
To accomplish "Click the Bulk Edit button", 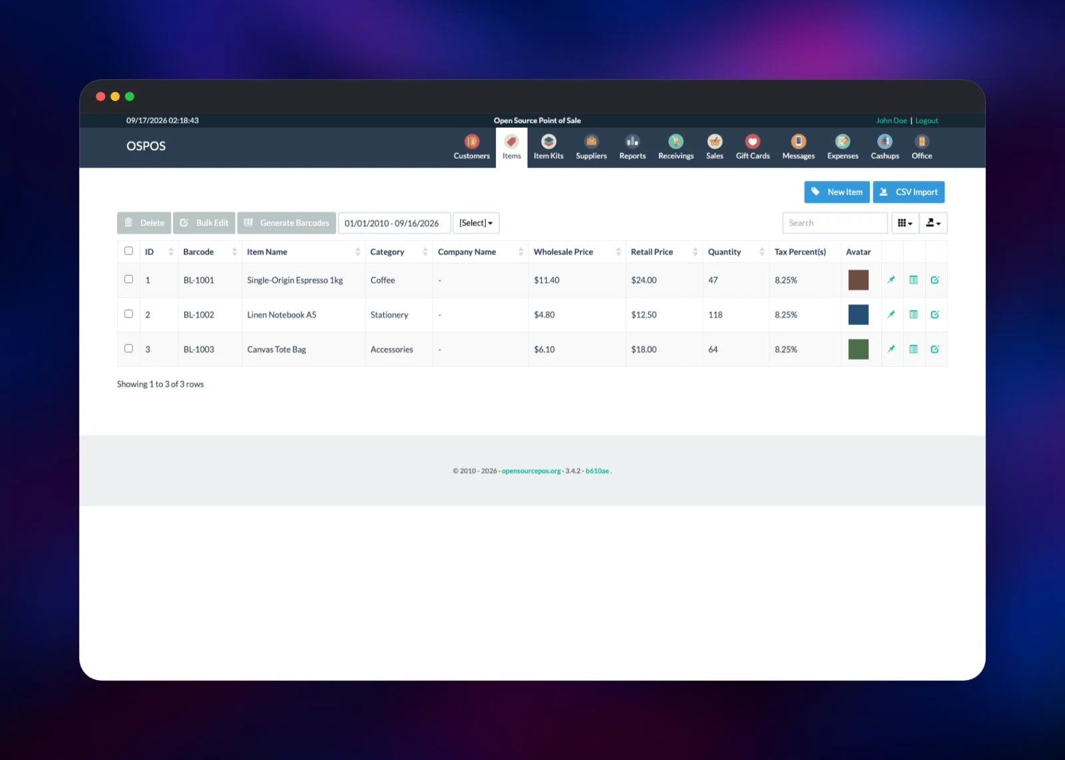I will pos(204,223).
